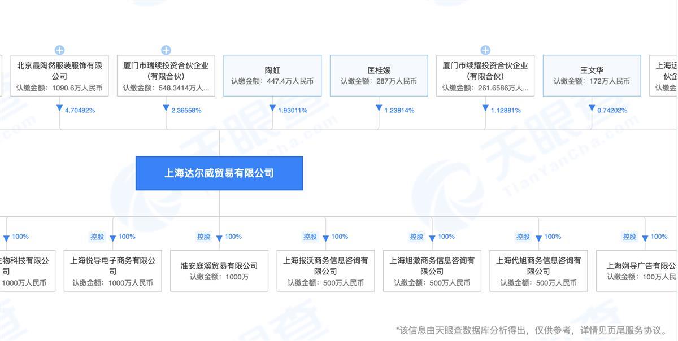Open subsidiary 上海报沃商务信息咨询有限公司 card
Viewport: 678px width, 341px height.
point(325,271)
